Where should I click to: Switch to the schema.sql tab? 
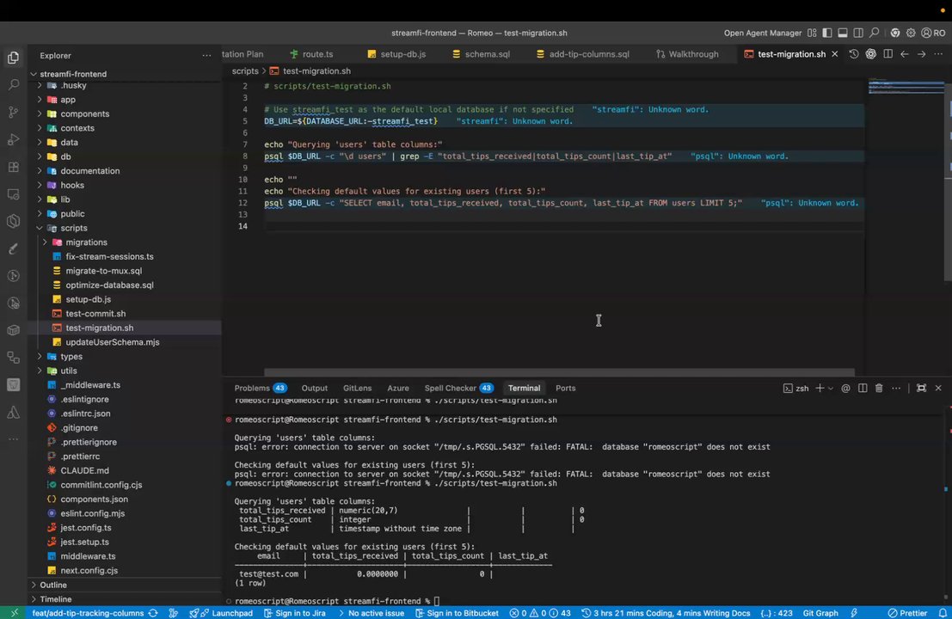pyautogui.click(x=487, y=54)
